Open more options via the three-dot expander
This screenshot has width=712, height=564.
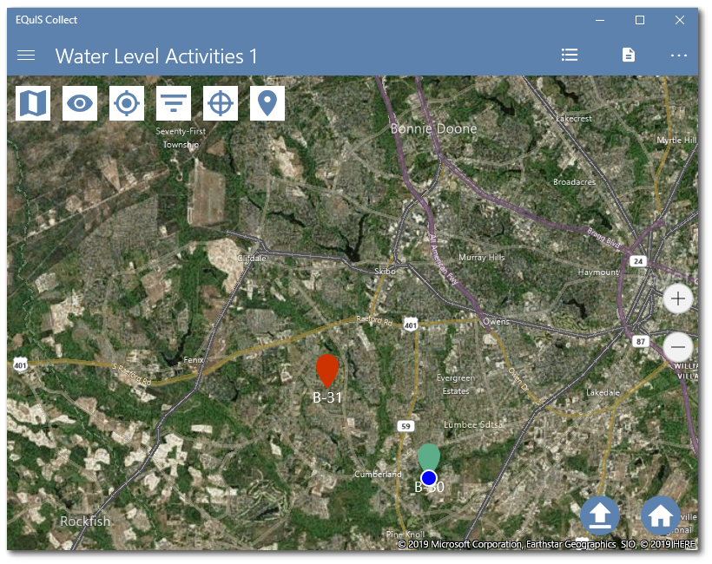pyautogui.click(x=678, y=55)
